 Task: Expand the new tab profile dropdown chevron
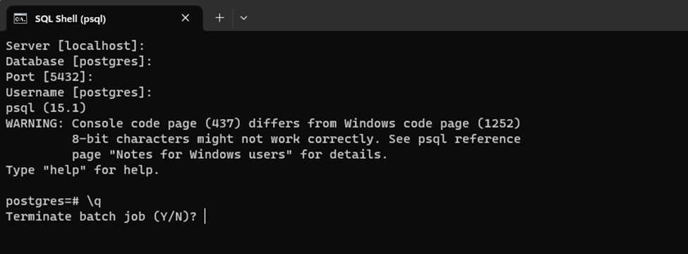(244, 18)
